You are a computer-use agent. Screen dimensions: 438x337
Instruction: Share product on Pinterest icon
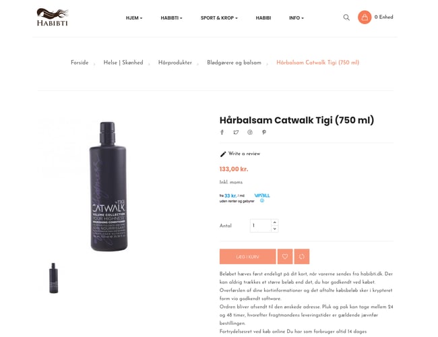pyautogui.click(x=264, y=132)
